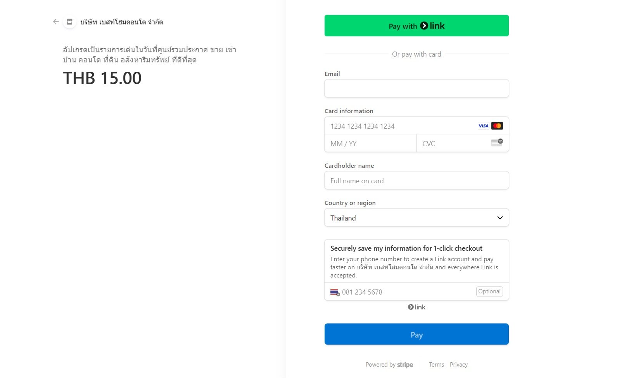
Task: Click the dropdown chevron beside Thailand
Action: pyautogui.click(x=500, y=218)
